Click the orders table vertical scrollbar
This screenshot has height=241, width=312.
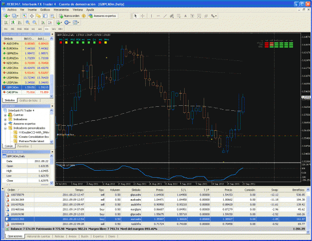click(308, 211)
